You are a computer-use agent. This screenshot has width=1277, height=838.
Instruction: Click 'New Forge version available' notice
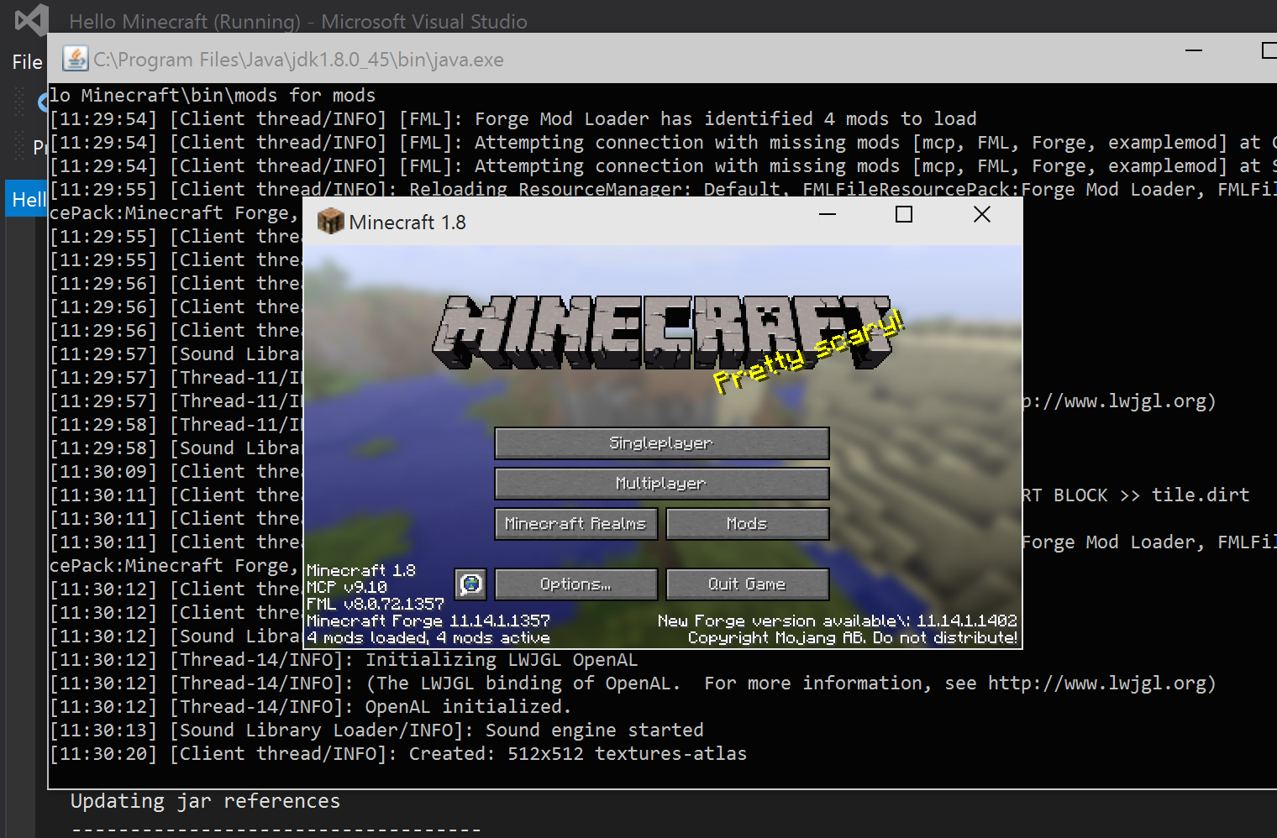(x=837, y=621)
